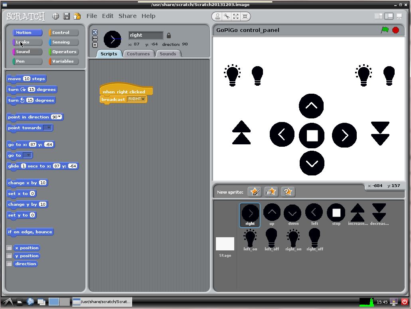Select the 'right_off' bulb sprite
The image size is (411, 309).
tap(314, 240)
